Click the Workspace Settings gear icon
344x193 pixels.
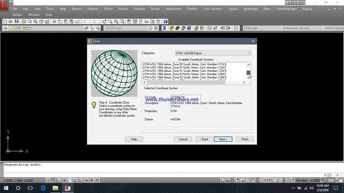tap(150, 28)
